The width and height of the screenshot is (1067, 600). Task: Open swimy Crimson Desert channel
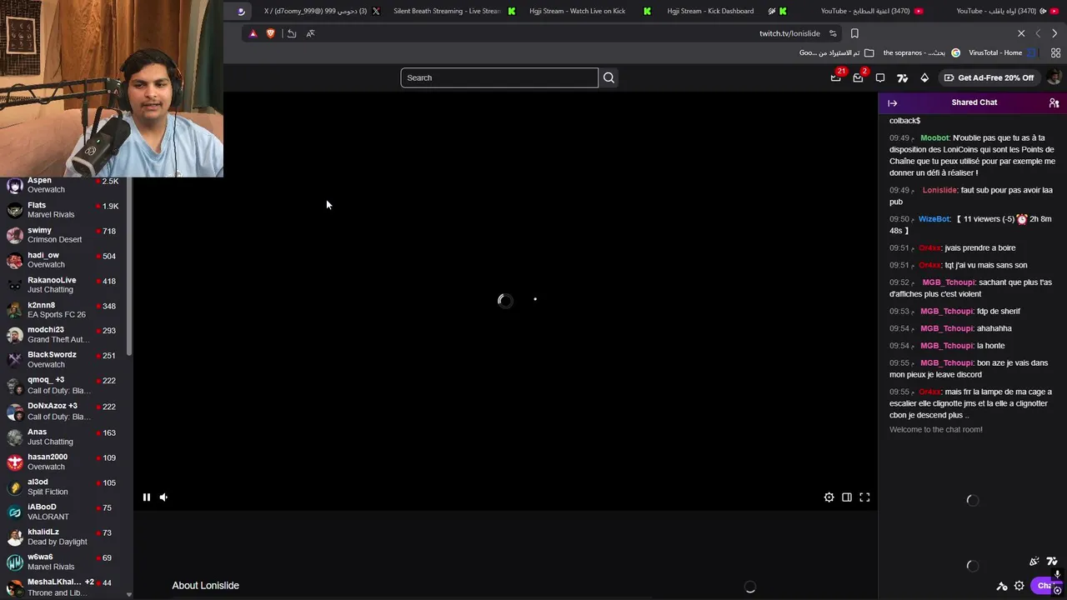pos(65,235)
